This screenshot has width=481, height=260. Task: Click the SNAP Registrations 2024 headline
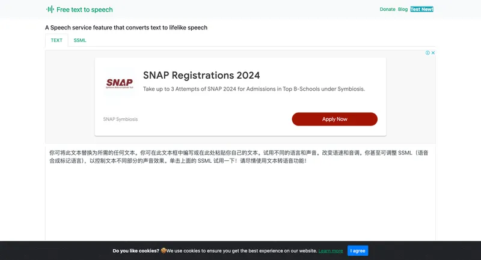click(x=201, y=75)
